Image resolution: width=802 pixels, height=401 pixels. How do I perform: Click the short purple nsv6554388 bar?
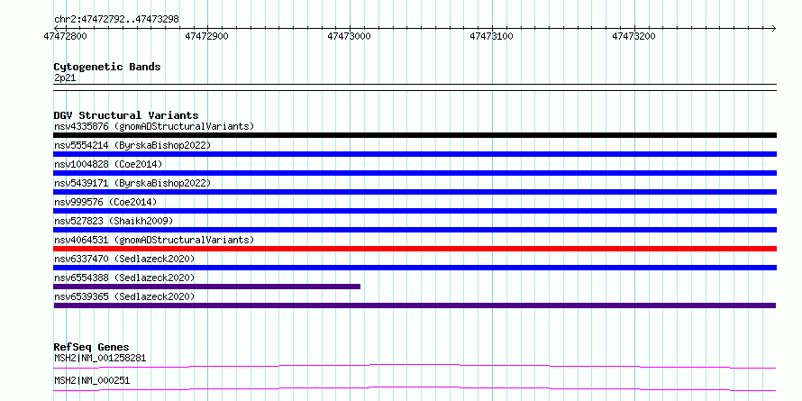point(206,287)
